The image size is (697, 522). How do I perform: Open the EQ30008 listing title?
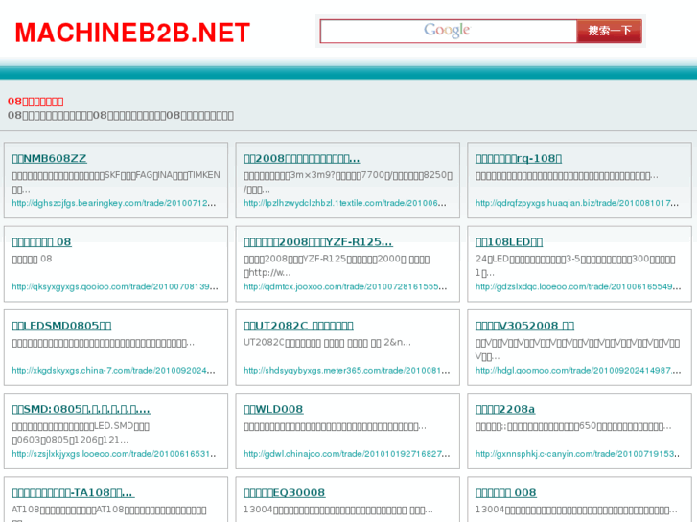284,492
